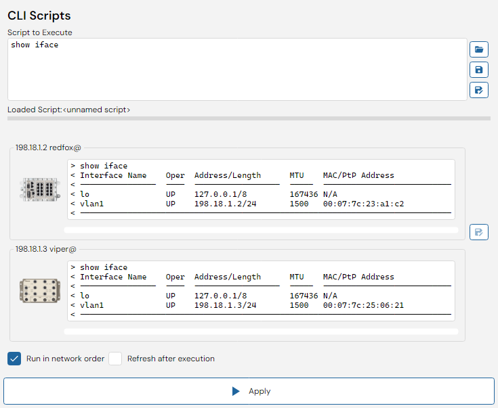Disable Run in network order checkbox

[14, 359]
